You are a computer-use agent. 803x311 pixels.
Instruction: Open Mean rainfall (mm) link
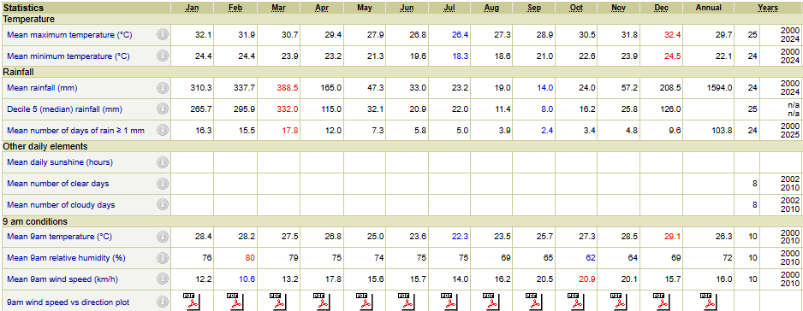[x=42, y=88]
